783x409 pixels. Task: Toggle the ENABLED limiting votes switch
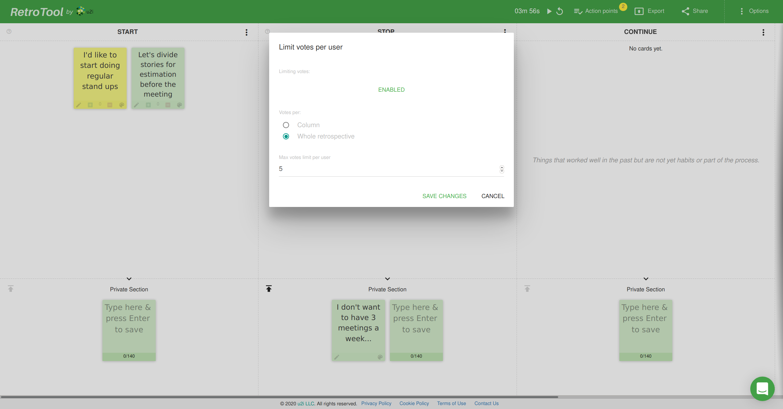coord(391,90)
